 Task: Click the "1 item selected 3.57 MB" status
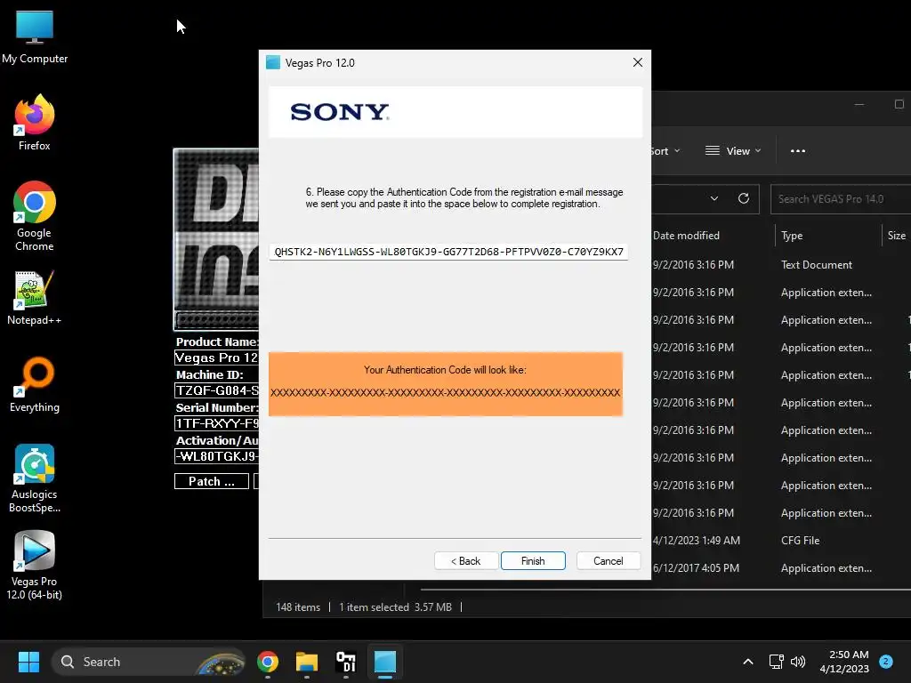[x=396, y=607]
